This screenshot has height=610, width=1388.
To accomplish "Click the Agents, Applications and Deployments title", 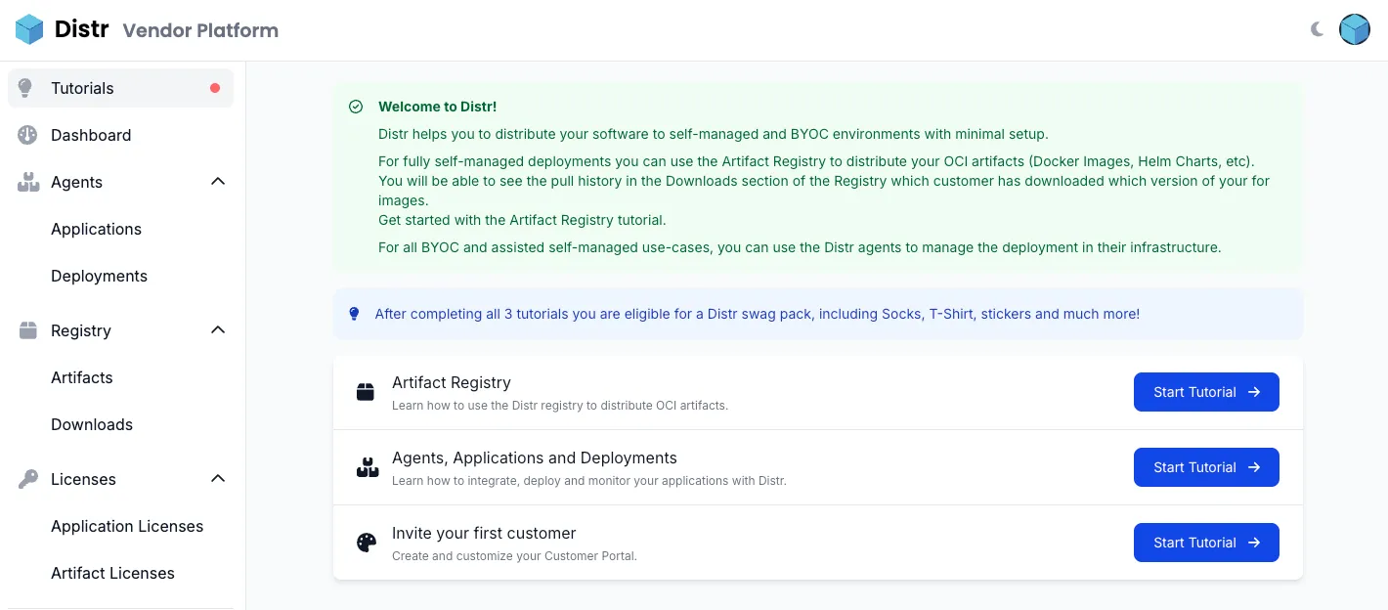I will [535, 457].
